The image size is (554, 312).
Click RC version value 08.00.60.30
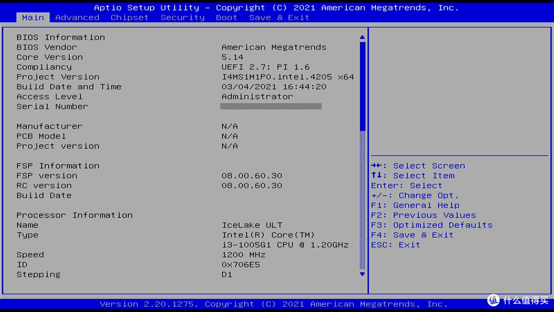(x=252, y=185)
